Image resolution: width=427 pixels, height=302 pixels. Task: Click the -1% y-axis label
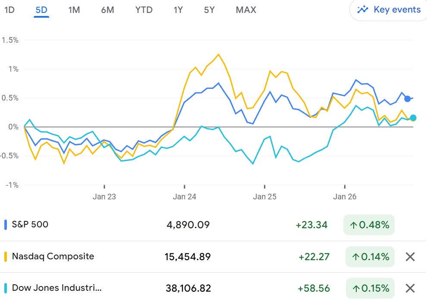12,185
